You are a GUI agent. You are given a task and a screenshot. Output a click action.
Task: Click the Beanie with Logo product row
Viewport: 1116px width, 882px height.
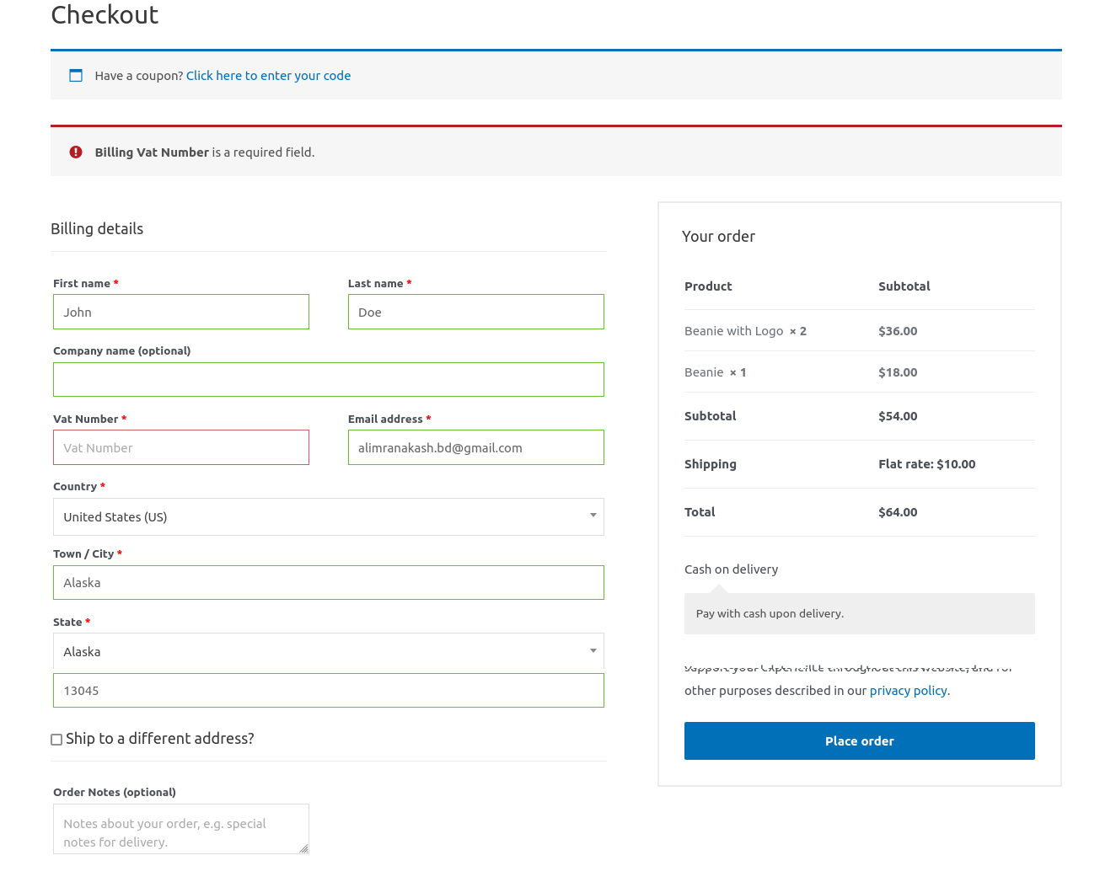860,330
